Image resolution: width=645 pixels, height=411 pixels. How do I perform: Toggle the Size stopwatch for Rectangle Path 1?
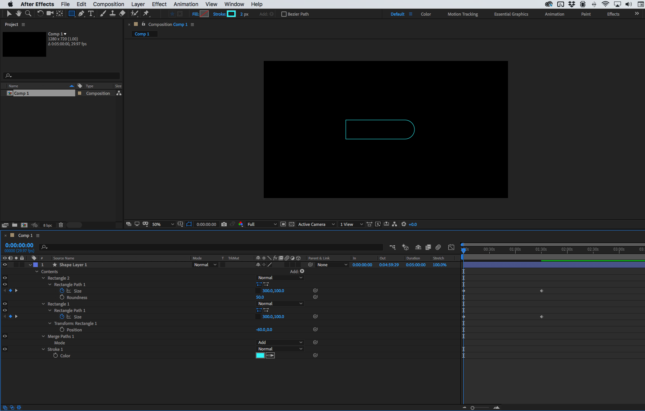pos(61,290)
